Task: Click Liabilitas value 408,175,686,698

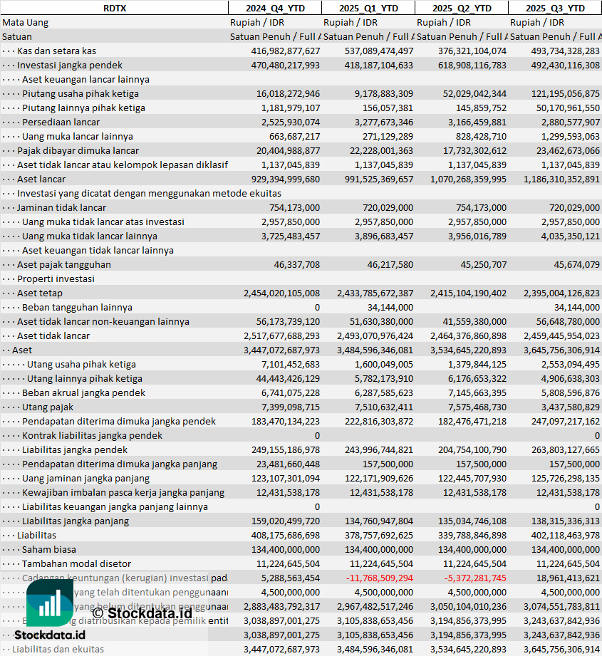Action: 285,535
